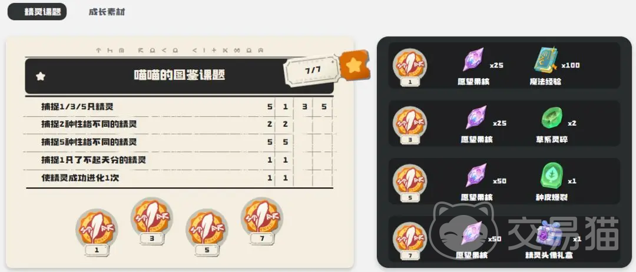Viewport: 636px width, 272px height.
Task: Select the 捕捉5种性格不同的精灵 task row
Action: click(178, 143)
